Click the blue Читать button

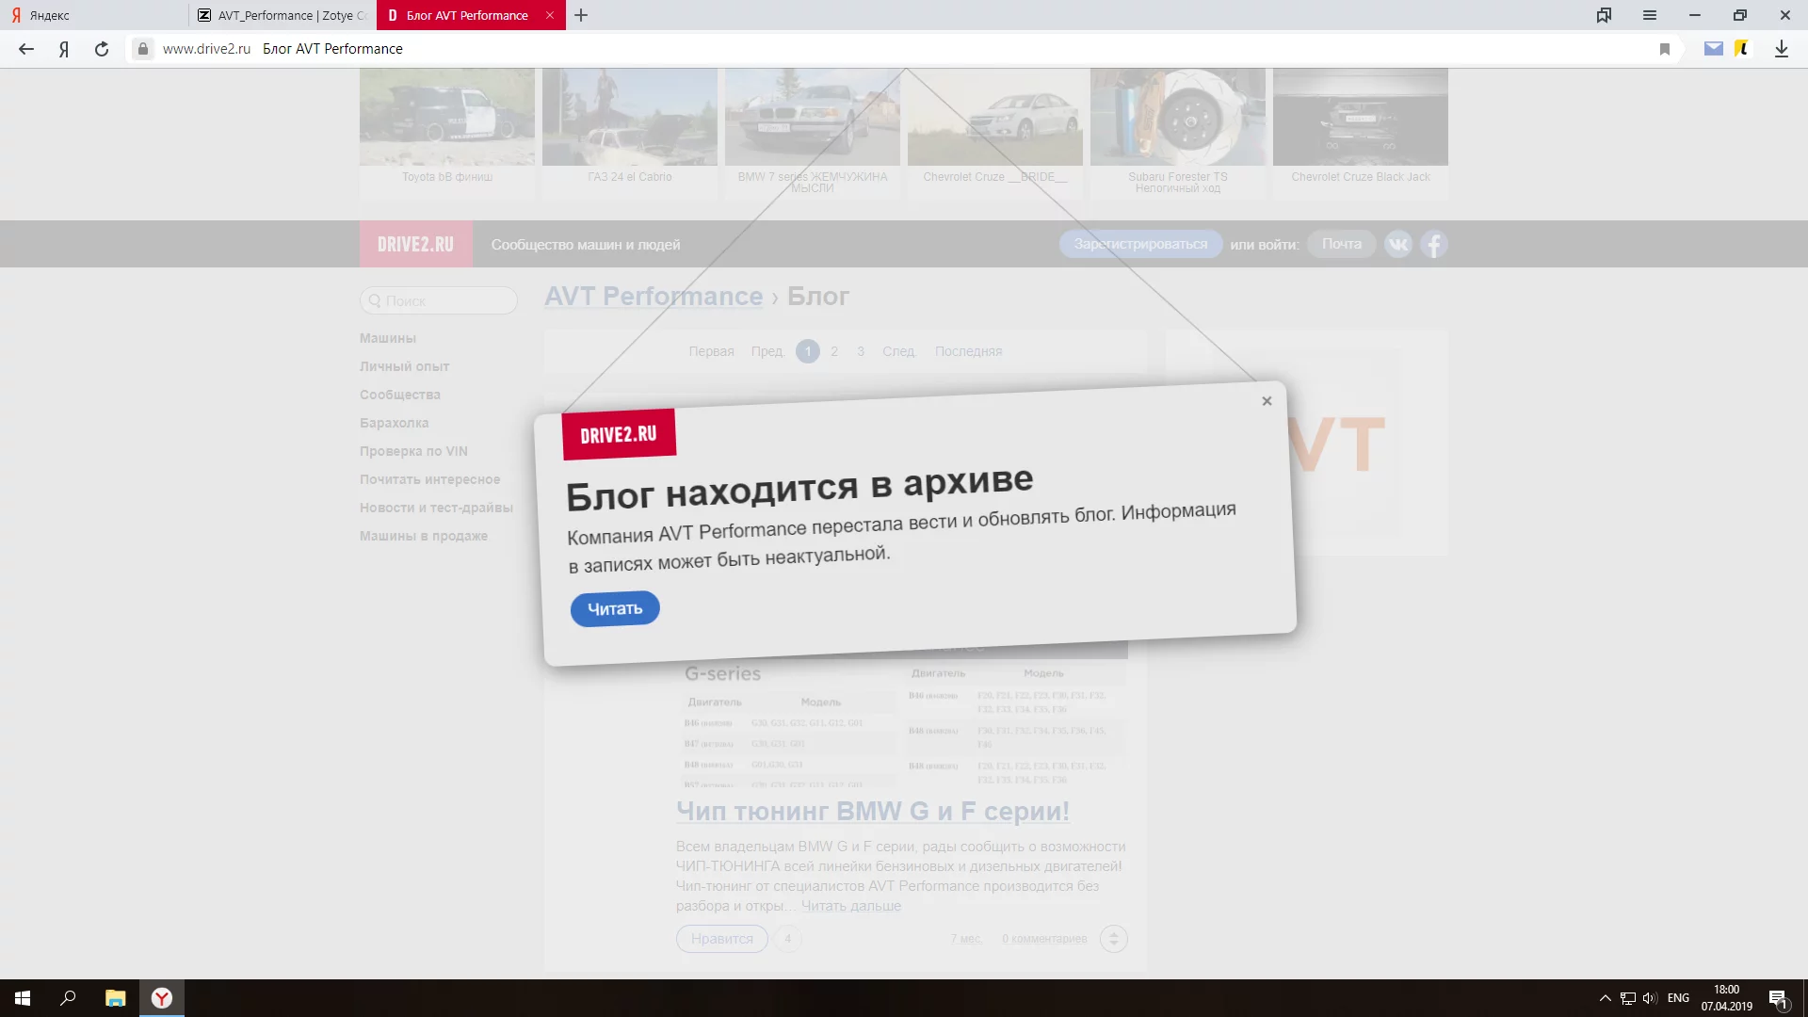(615, 609)
